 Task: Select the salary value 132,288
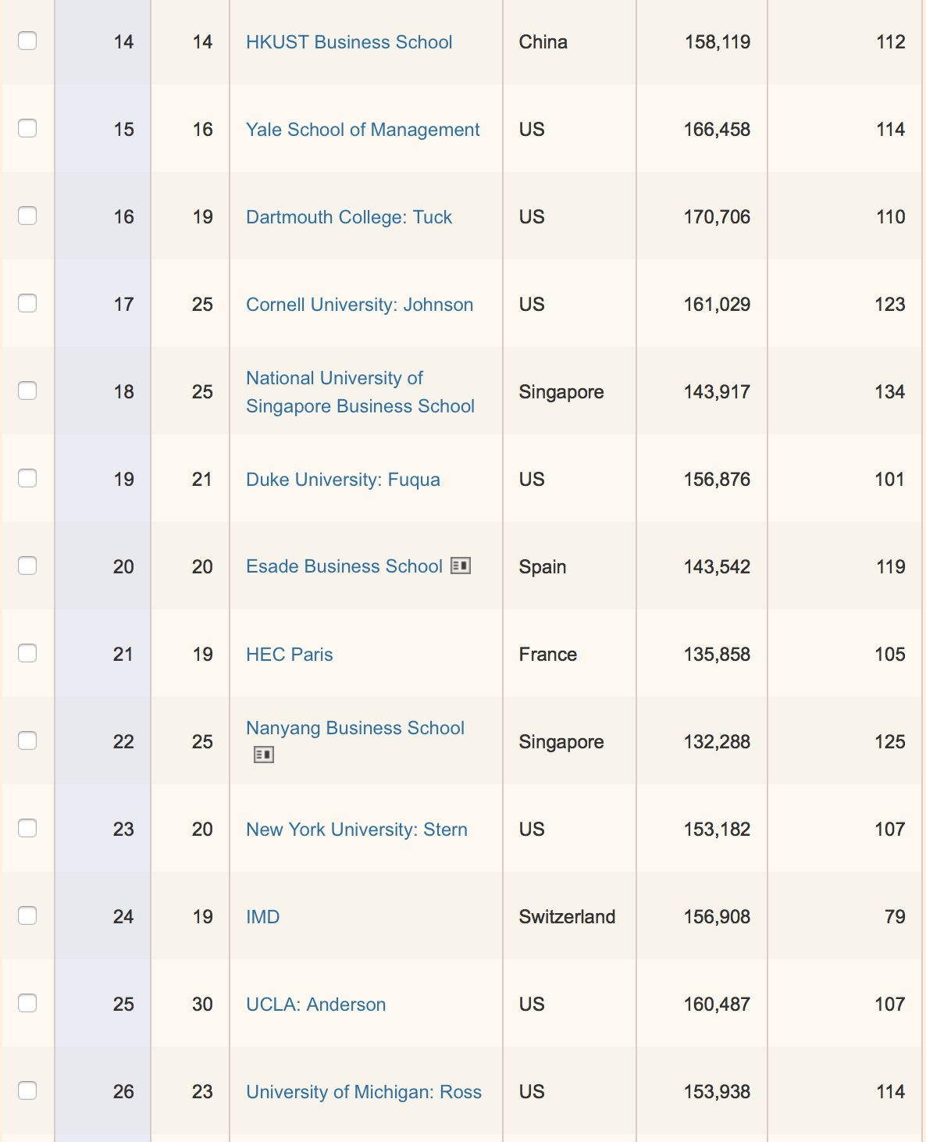click(x=718, y=742)
